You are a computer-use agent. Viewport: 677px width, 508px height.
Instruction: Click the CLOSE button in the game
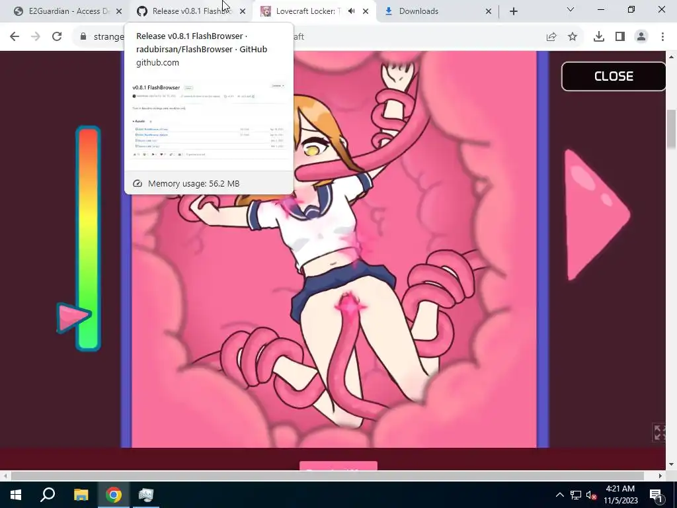pos(614,76)
